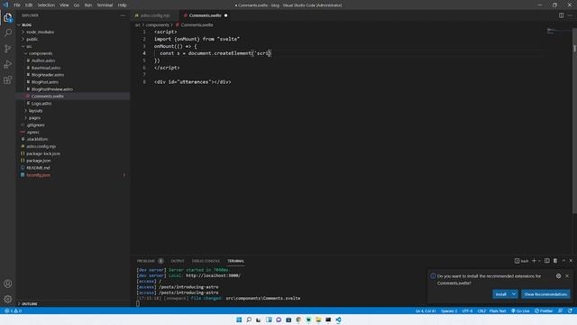
Task: Open the Accounts menu icon
Action: point(8,283)
